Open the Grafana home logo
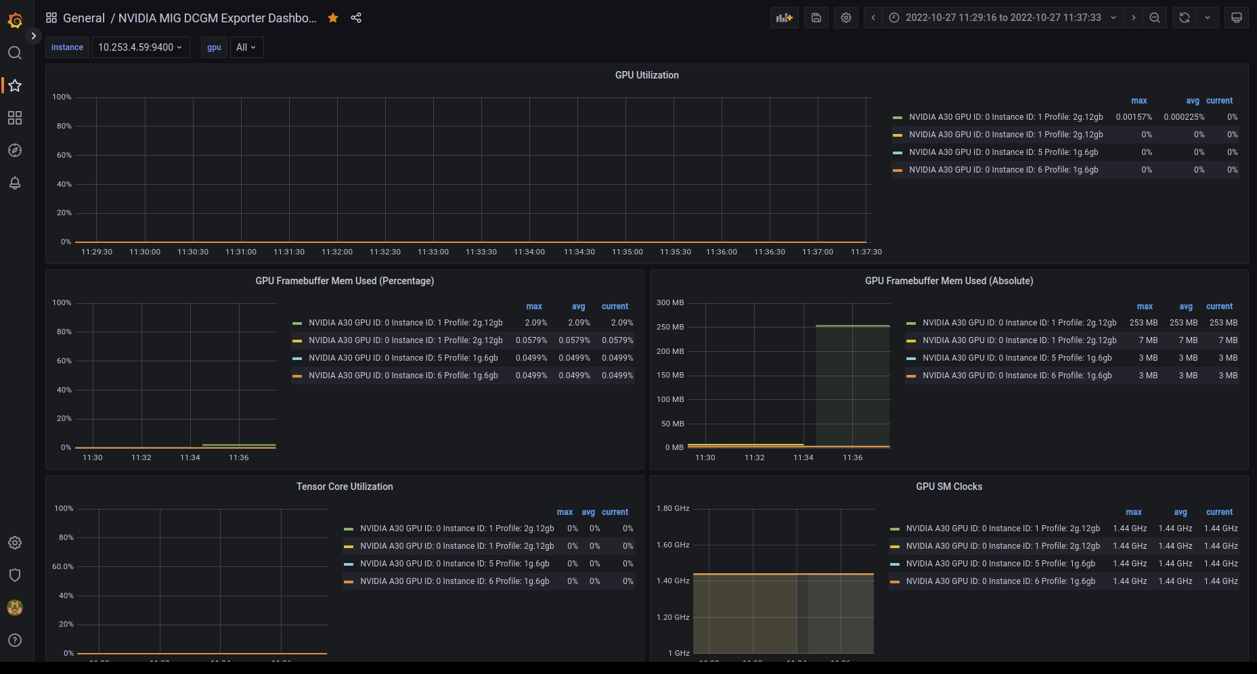1257x674 pixels. click(15, 20)
